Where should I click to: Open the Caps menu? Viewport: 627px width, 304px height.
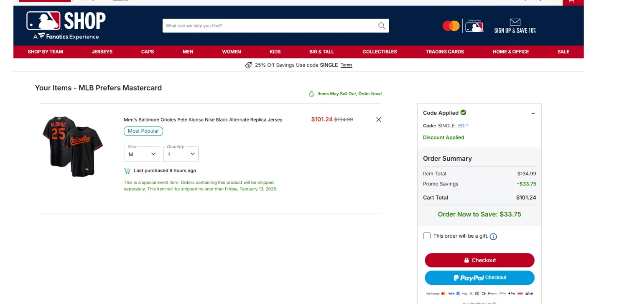click(x=148, y=52)
